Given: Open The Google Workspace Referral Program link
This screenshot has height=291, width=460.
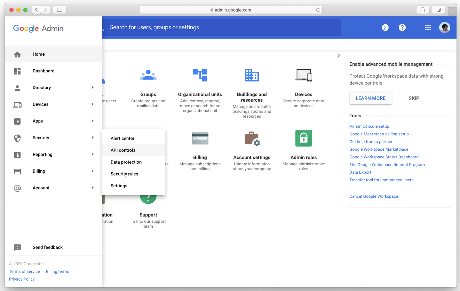Looking at the screenshot, I should [387, 165].
